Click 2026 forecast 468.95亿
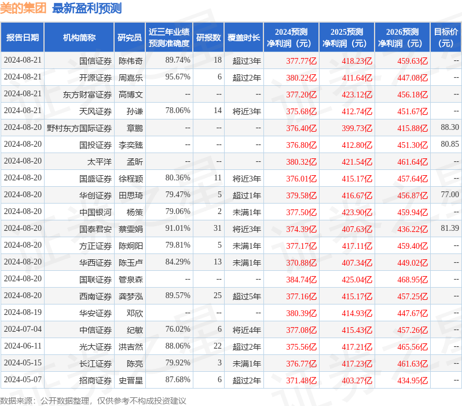 [x=412, y=280]
